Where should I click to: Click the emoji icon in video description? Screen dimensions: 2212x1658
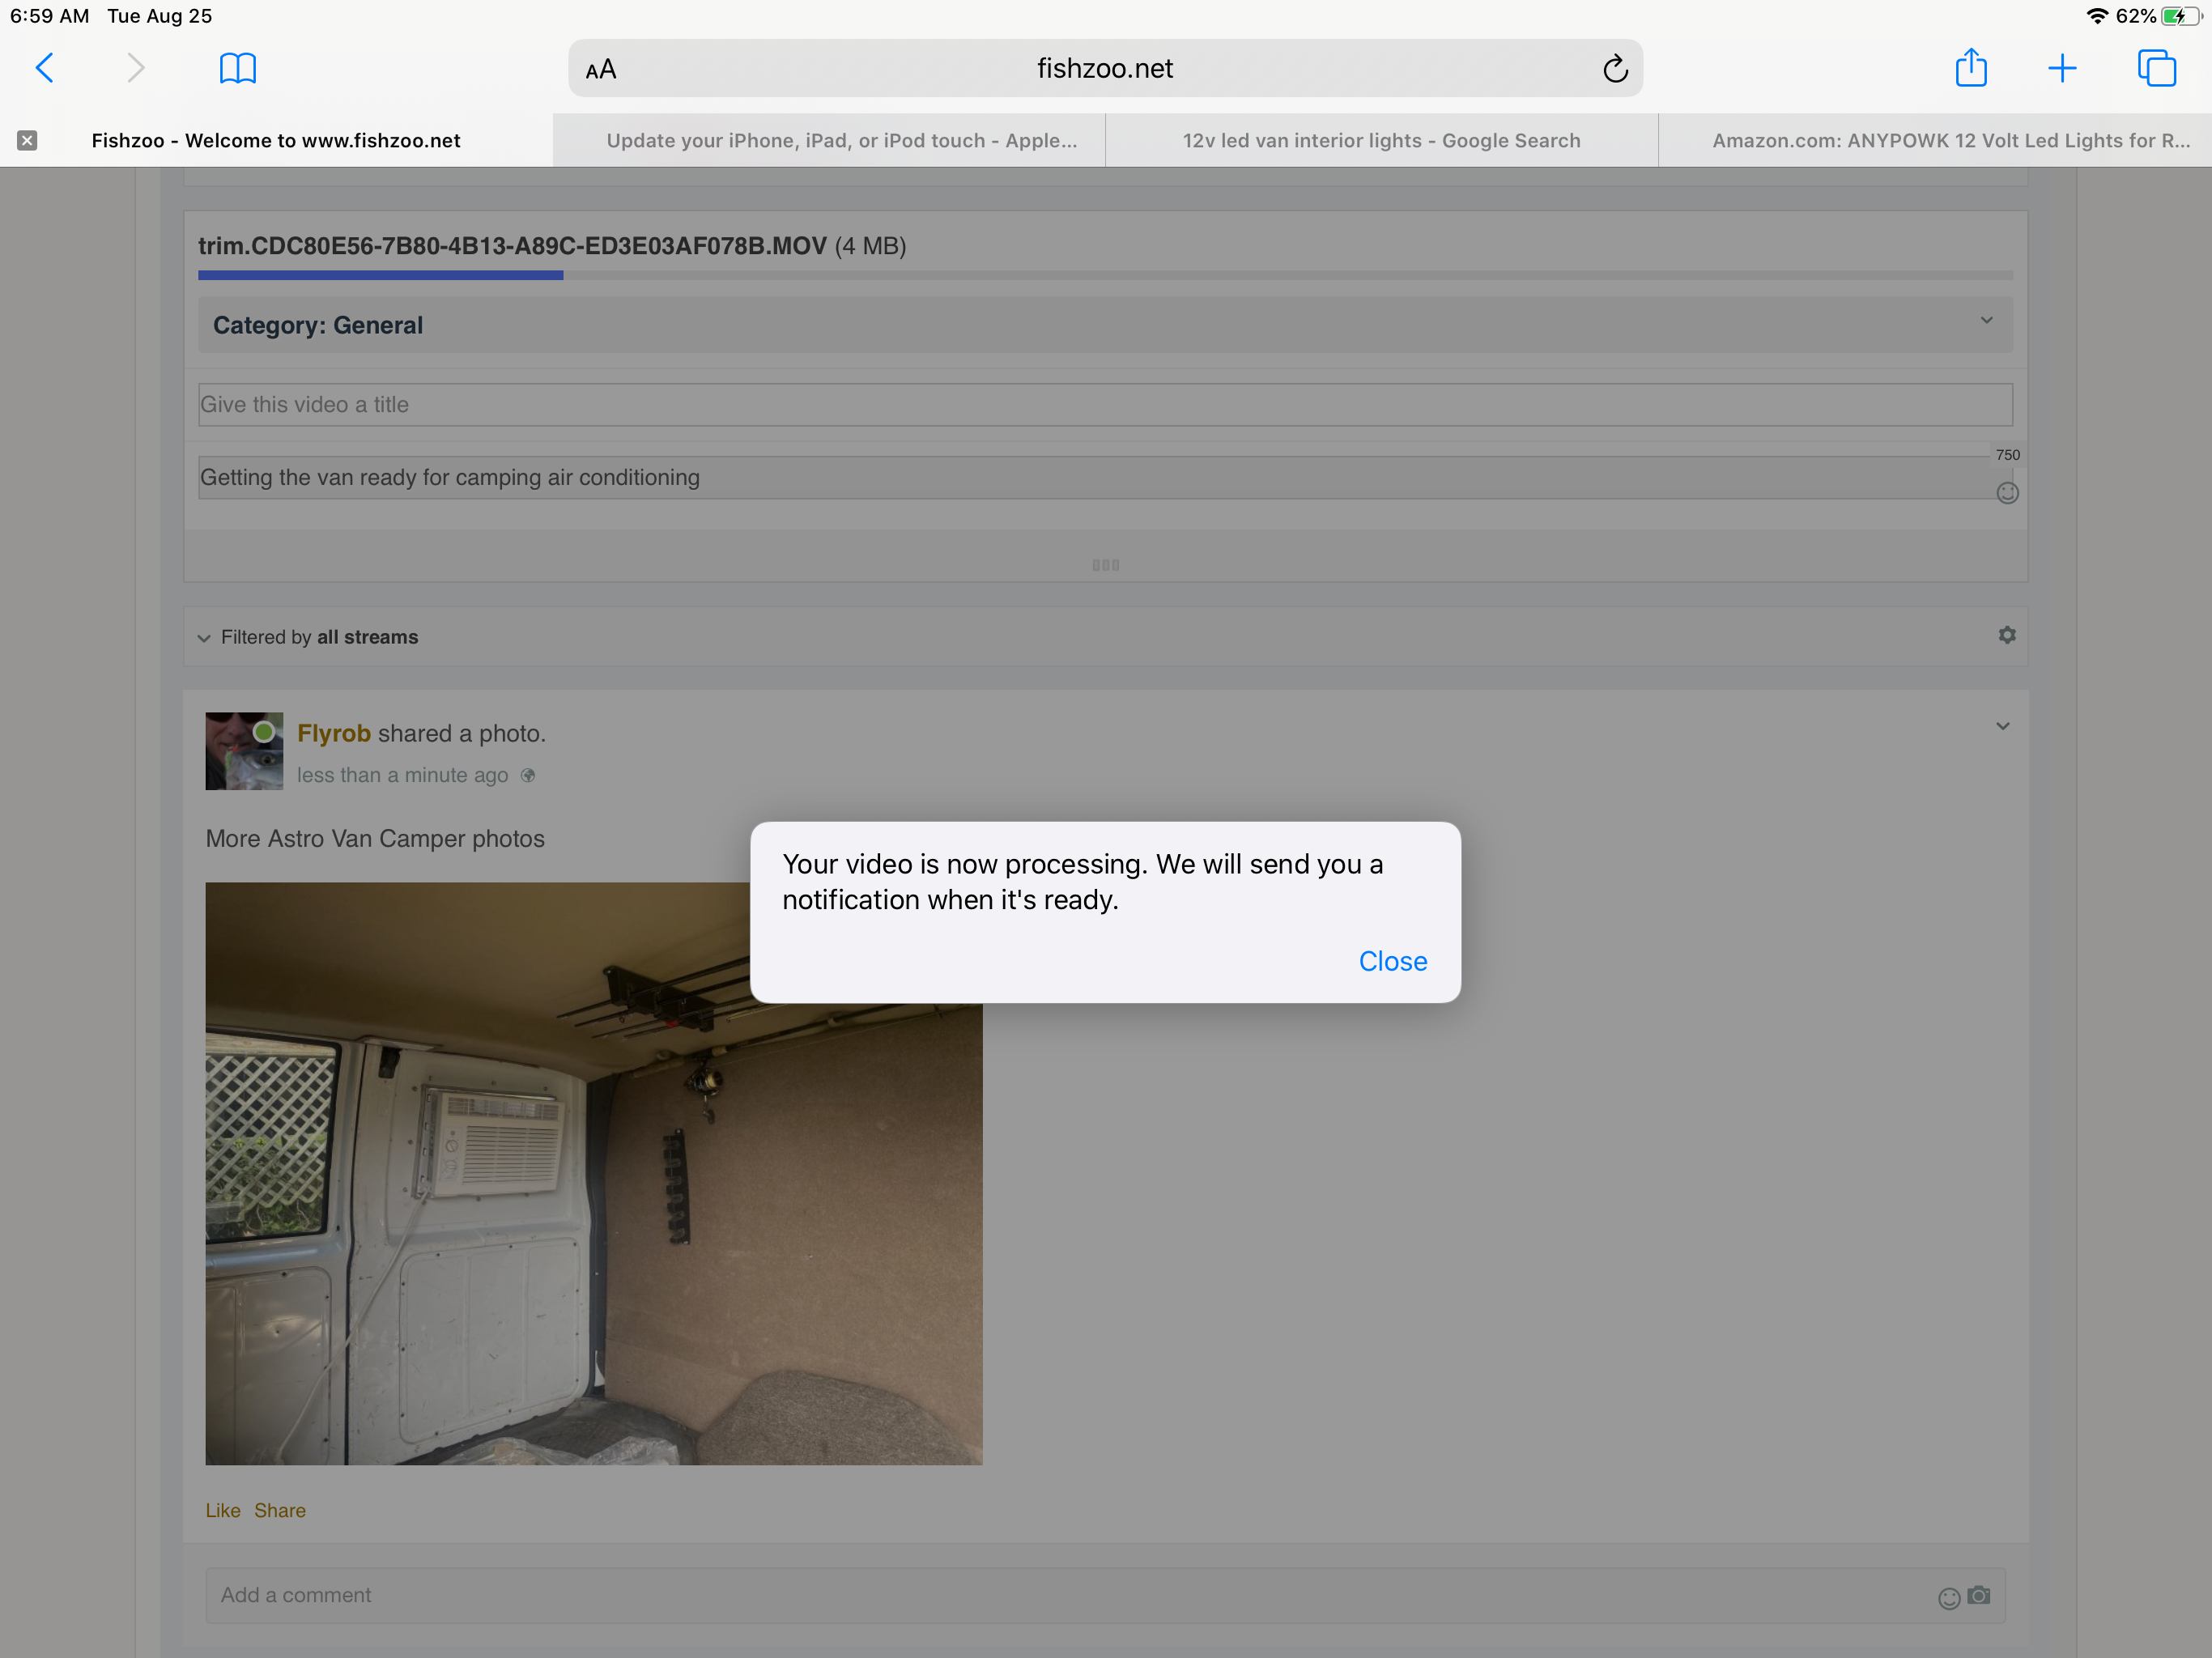(x=2006, y=493)
